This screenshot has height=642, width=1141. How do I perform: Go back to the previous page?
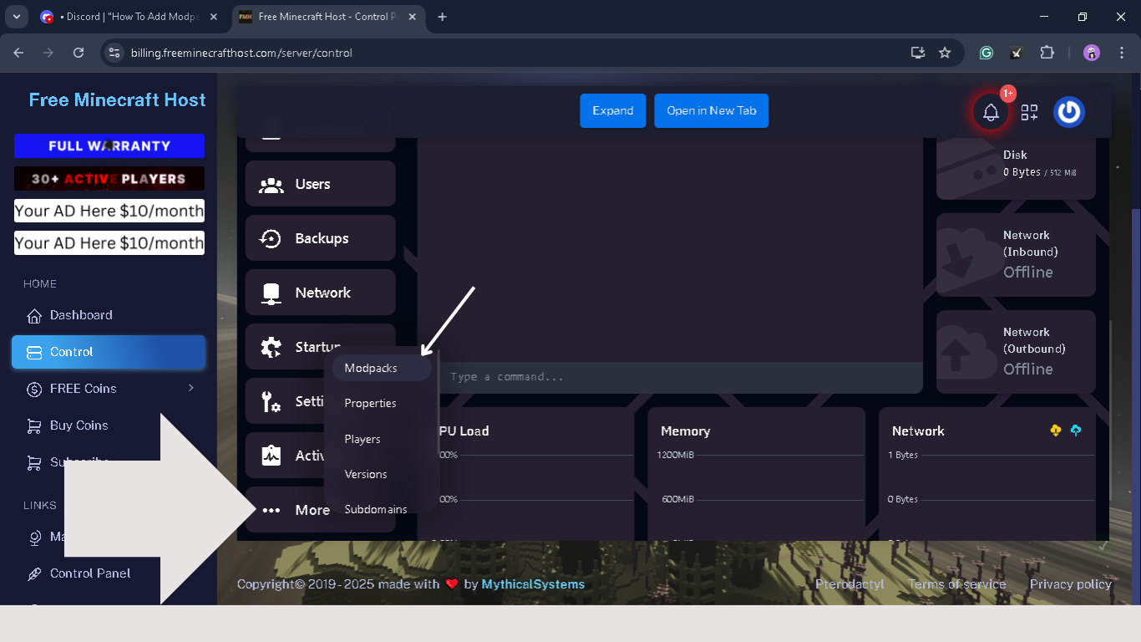18,53
